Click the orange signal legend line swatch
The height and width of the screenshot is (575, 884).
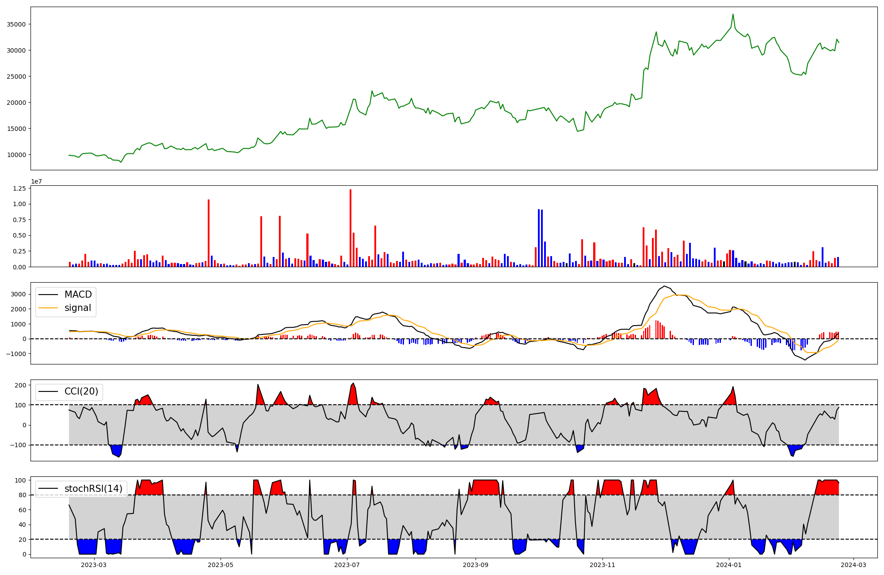click(48, 308)
